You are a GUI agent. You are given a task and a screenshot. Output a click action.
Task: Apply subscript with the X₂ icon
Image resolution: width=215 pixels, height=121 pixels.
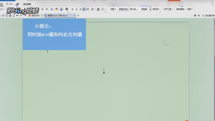47,9
